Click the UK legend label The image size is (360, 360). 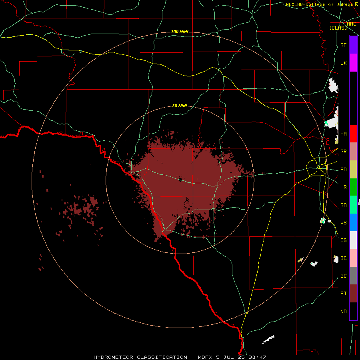pyautogui.click(x=343, y=63)
